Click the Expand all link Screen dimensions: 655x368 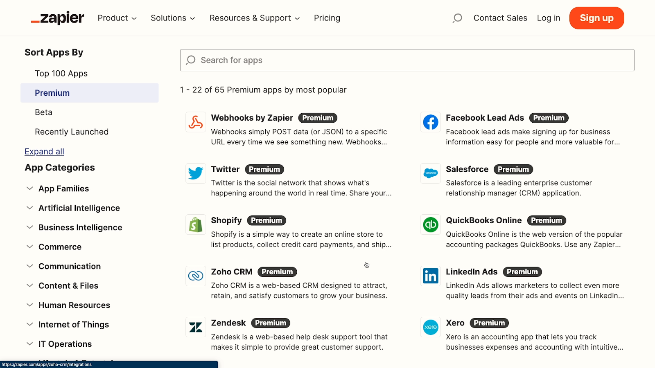point(44,152)
